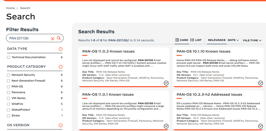Click See other versions on PAN-OS 10.1.10 card

coord(212,75)
